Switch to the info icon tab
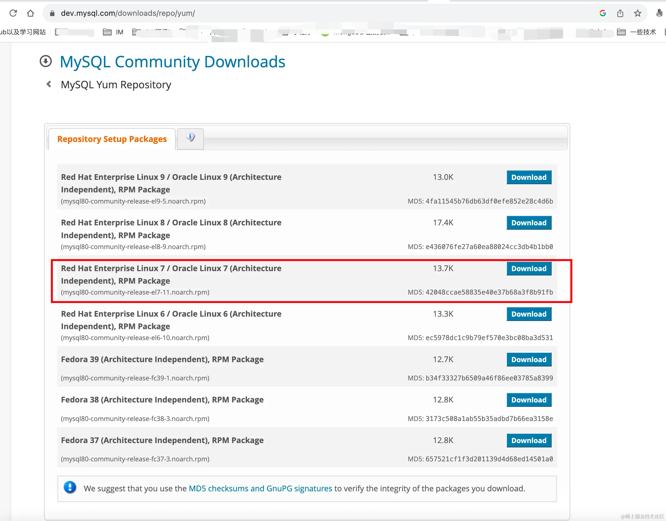Image resolution: width=666 pixels, height=521 pixels. tap(190, 137)
